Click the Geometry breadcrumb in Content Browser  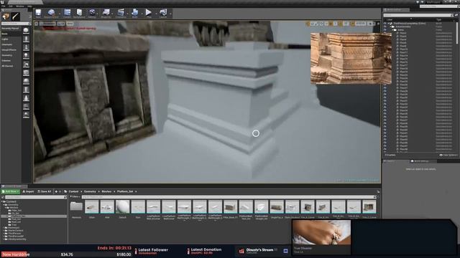click(x=90, y=191)
